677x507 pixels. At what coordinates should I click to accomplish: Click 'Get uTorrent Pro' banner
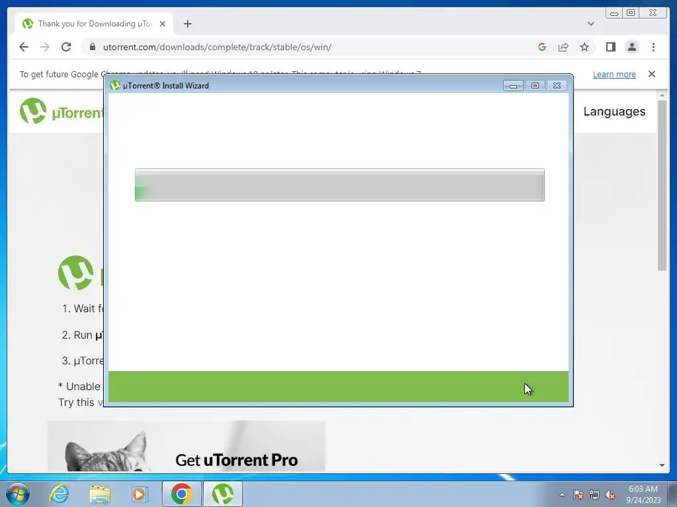186,446
